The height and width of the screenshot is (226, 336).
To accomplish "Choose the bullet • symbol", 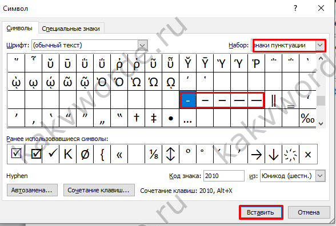I will pos(170,118).
